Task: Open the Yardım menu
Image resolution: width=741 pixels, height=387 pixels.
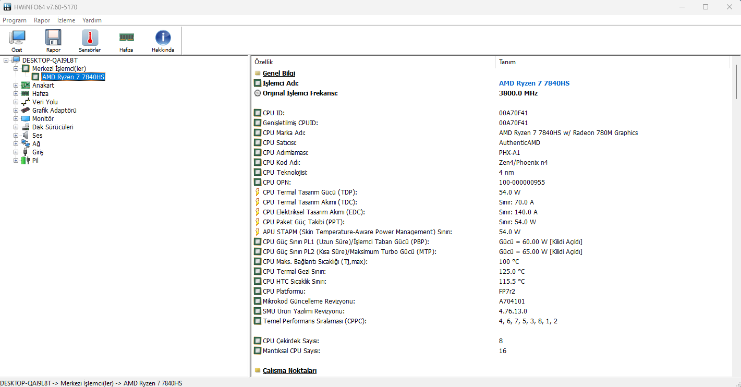Action: pyautogui.click(x=92, y=20)
